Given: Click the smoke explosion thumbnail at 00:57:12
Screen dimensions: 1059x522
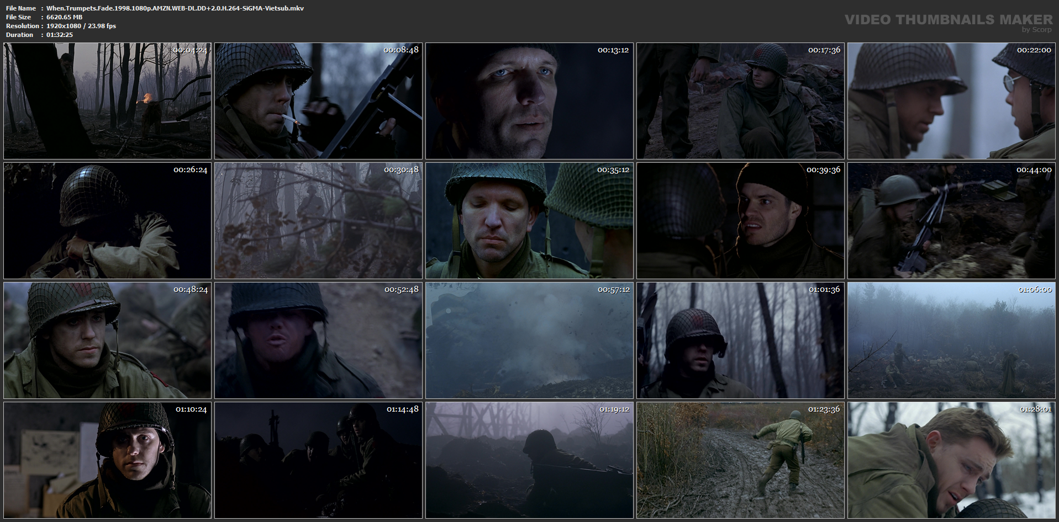Looking at the screenshot, I should pyautogui.click(x=529, y=340).
